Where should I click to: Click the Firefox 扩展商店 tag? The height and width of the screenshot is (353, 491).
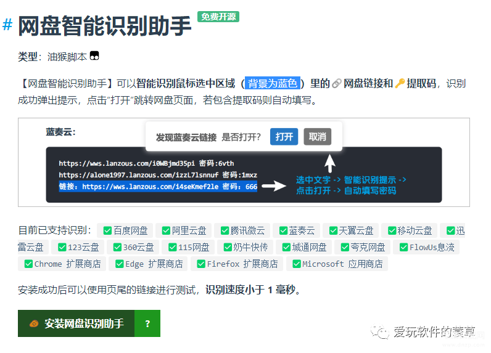pyautogui.click(x=237, y=264)
